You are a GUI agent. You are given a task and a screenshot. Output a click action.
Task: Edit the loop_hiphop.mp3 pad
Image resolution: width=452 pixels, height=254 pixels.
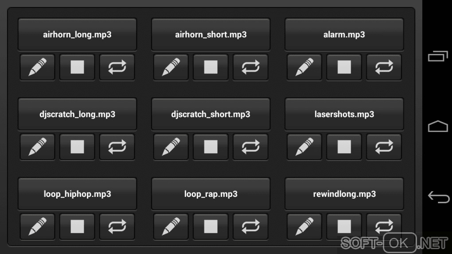(37, 227)
